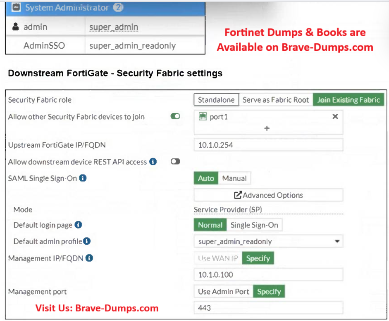Remove port1 with the X icon
The width and height of the screenshot is (389, 321).
[335, 117]
